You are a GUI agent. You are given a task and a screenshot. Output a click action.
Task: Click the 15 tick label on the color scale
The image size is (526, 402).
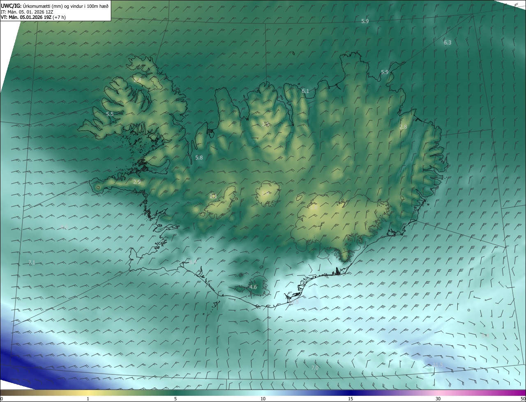(x=351, y=399)
